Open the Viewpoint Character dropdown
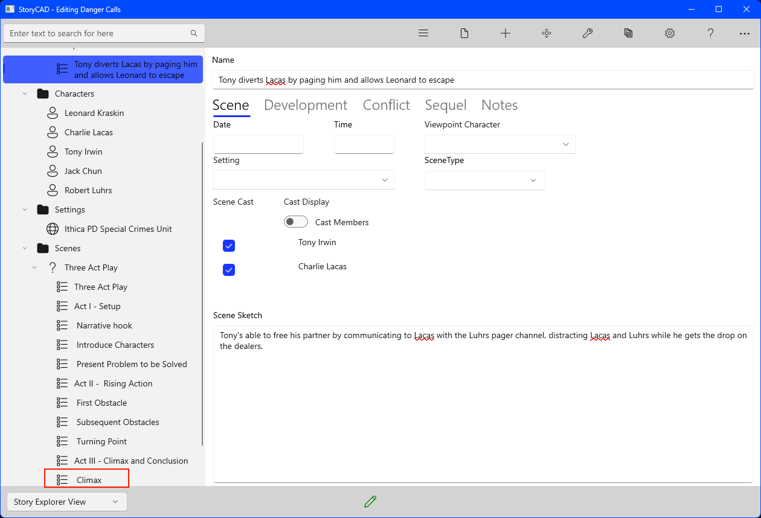 tap(500, 144)
